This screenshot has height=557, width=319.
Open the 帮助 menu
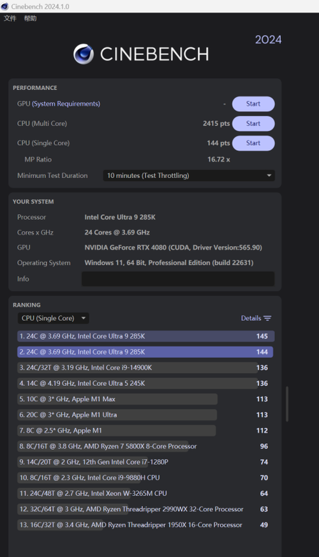point(30,19)
